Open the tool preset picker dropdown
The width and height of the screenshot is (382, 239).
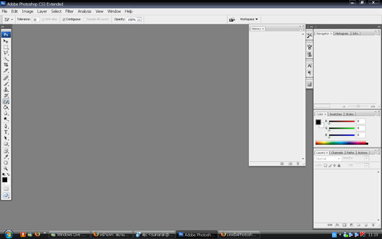tap(12, 19)
